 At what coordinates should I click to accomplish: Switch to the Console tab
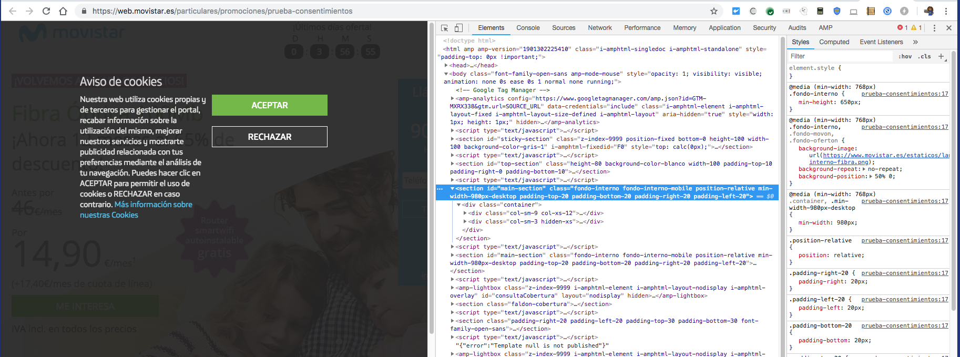pyautogui.click(x=528, y=28)
